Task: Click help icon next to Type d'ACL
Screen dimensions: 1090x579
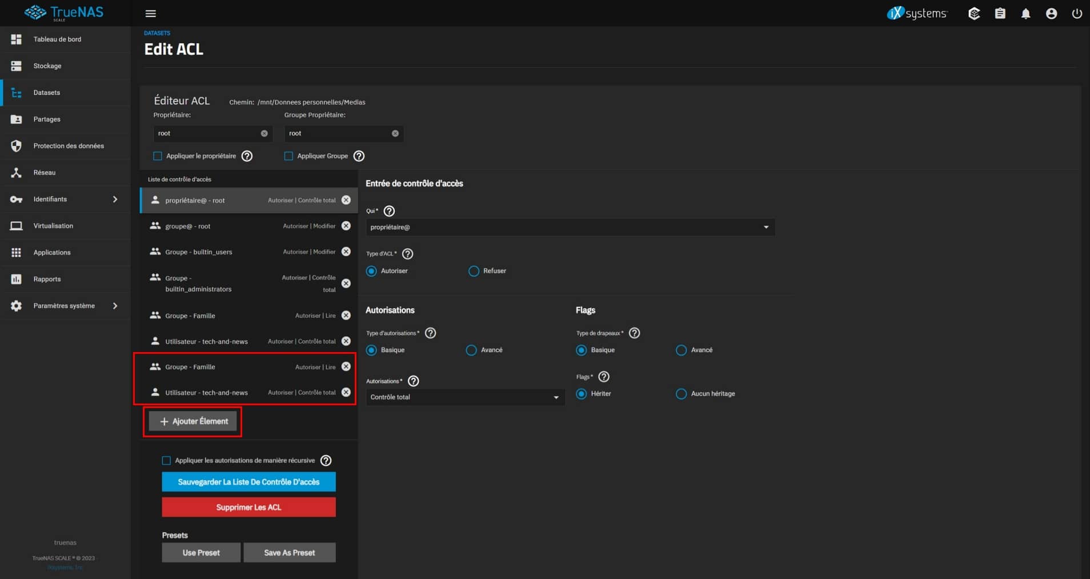Action: [x=407, y=254]
